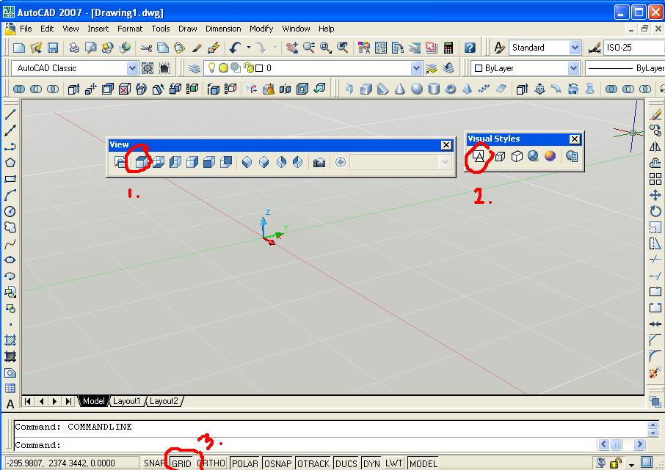Open the status bar menu arrow
The image size is (665, 470).
631,464
